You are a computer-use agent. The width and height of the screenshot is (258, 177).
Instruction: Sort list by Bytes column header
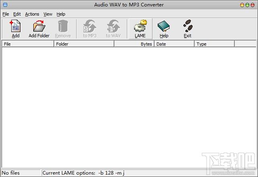[x=134, y=44]
